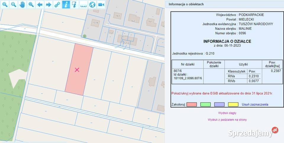Viewport: 284px width, 143px height.
Task: Click the 'Użytki' column header
Action: point(243,64)
